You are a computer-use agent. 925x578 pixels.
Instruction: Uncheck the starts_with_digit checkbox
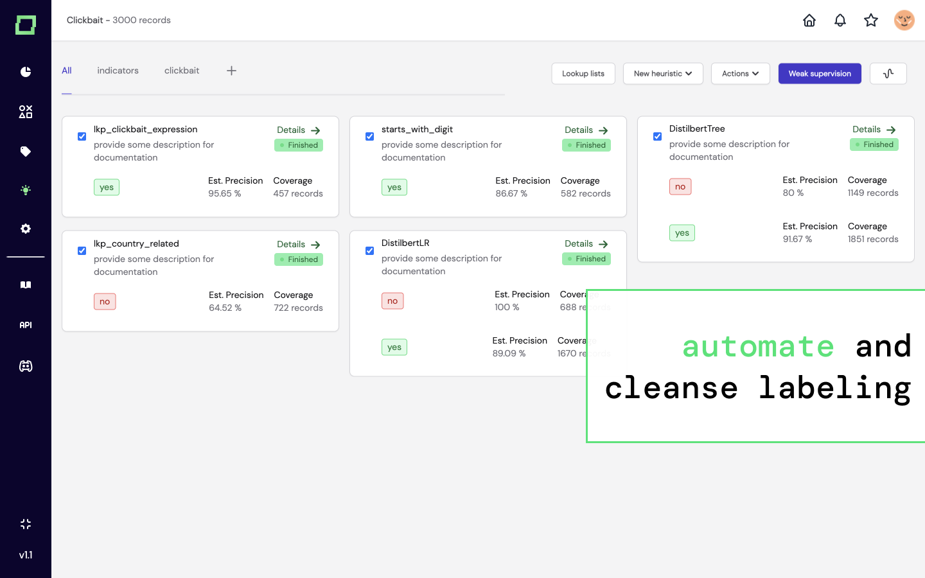click(x=369, y=136)
